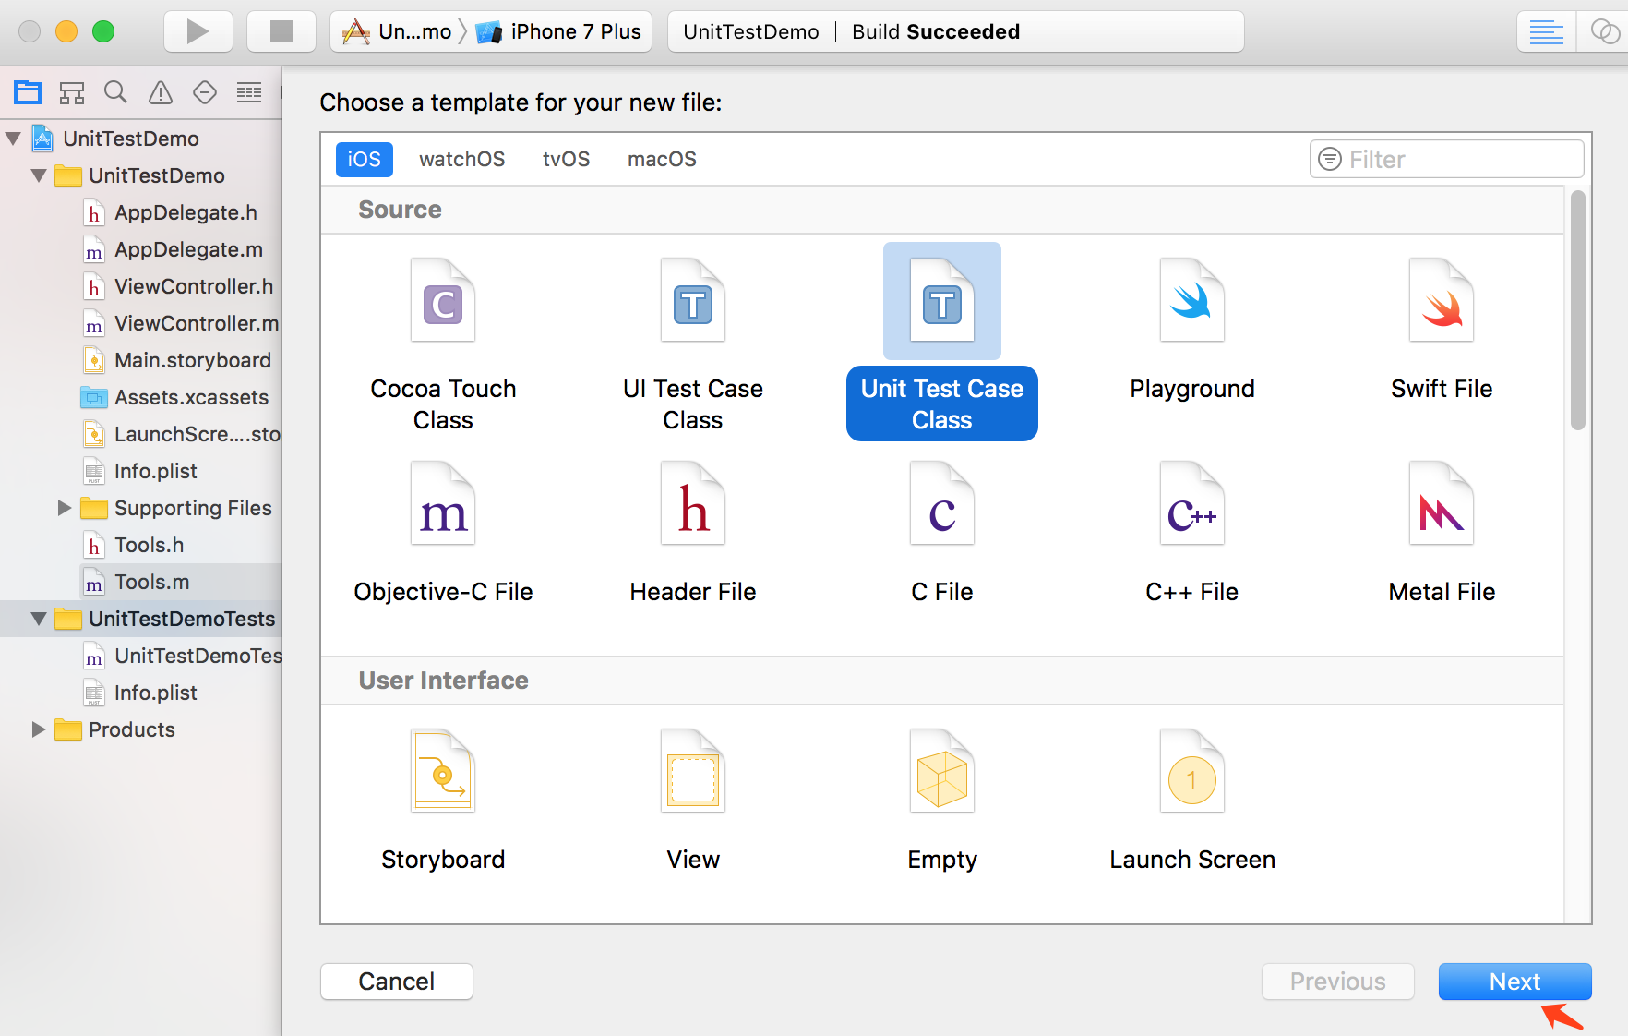Choose the Objective-C File template
This screenshot has width=1628, height=1036.
pyautogui.click(x=443, y=532)
